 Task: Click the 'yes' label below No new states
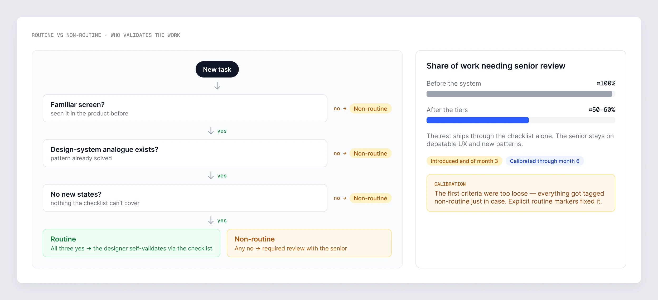pos(222,221)
